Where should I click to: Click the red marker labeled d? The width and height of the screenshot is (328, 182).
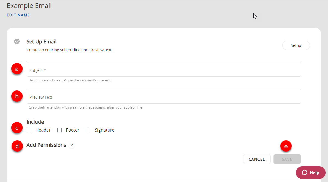pos(17,146)
